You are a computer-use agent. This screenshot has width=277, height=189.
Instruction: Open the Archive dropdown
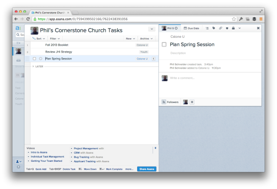pos(146,39)
